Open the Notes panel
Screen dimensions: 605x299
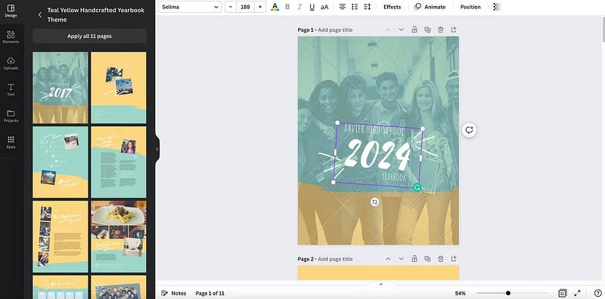point(174,293)
